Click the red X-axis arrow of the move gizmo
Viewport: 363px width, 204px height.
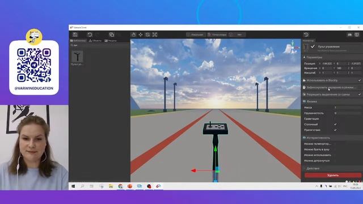(193, 171)
